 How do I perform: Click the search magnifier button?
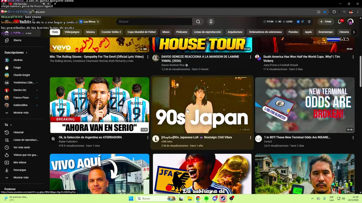[198, 22]
